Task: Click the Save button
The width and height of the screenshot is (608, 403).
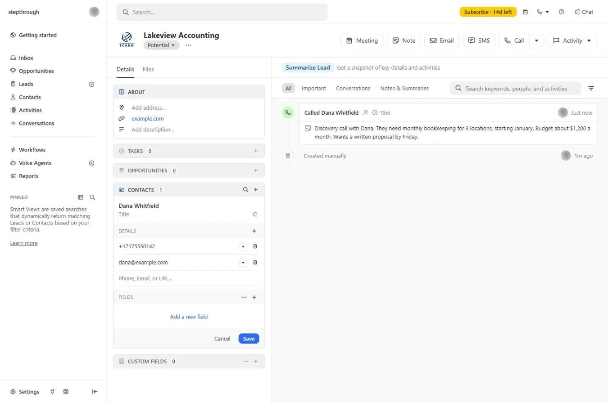Action: (x=249, y=339)
